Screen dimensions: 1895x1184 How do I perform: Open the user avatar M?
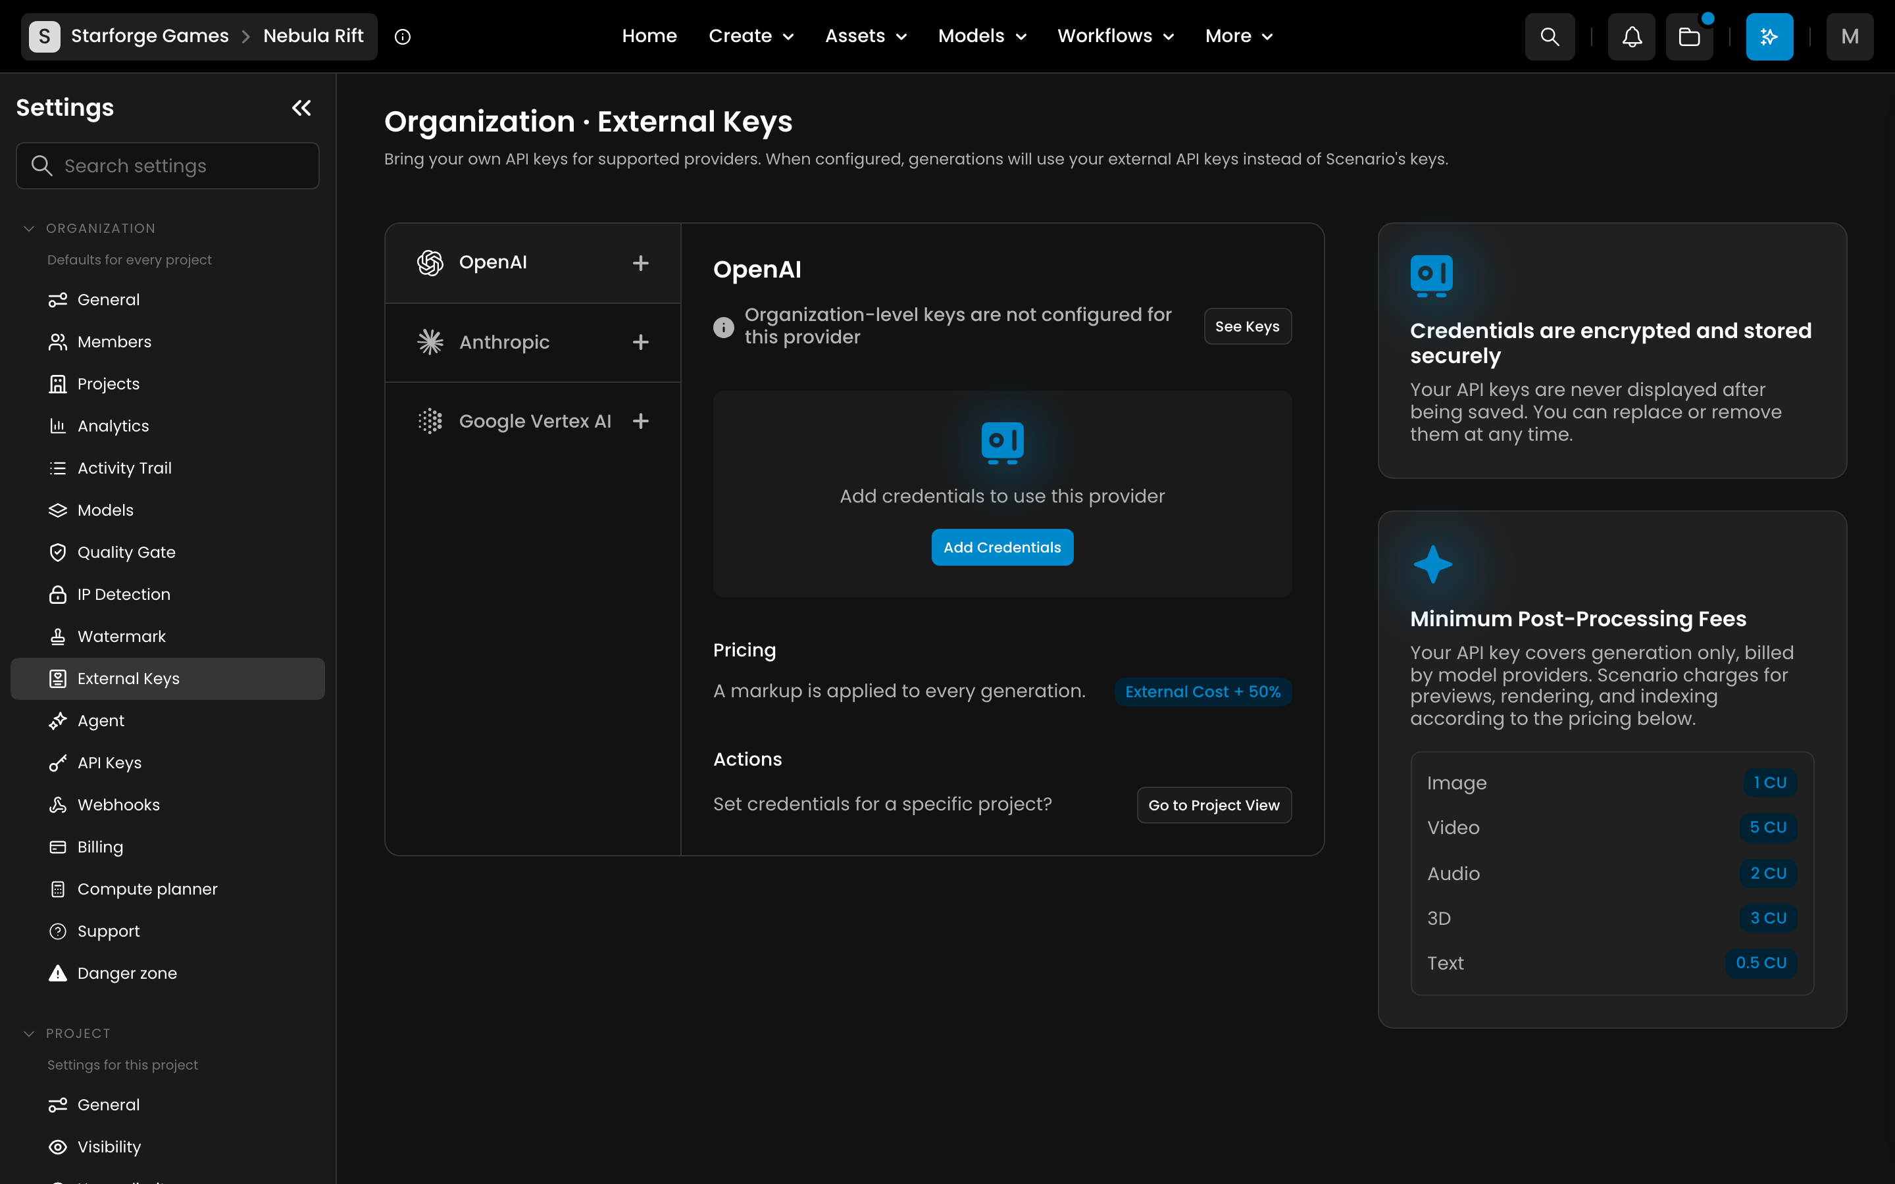point(1850,37)
